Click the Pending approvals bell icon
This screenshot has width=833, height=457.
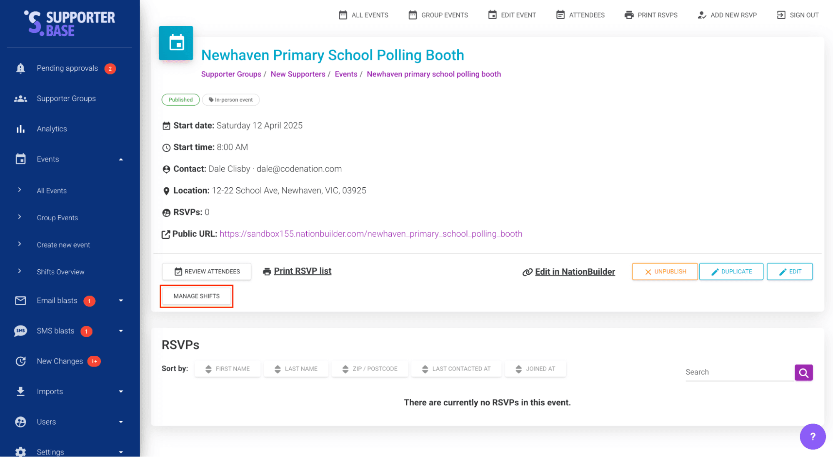(20, 68)
